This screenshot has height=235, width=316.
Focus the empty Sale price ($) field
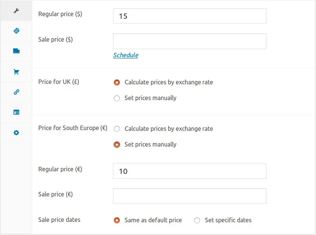coord(189,41)
